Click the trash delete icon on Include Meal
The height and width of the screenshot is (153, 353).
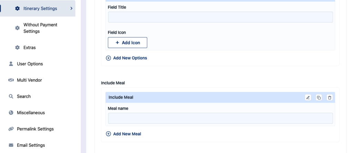click(330, 98)
